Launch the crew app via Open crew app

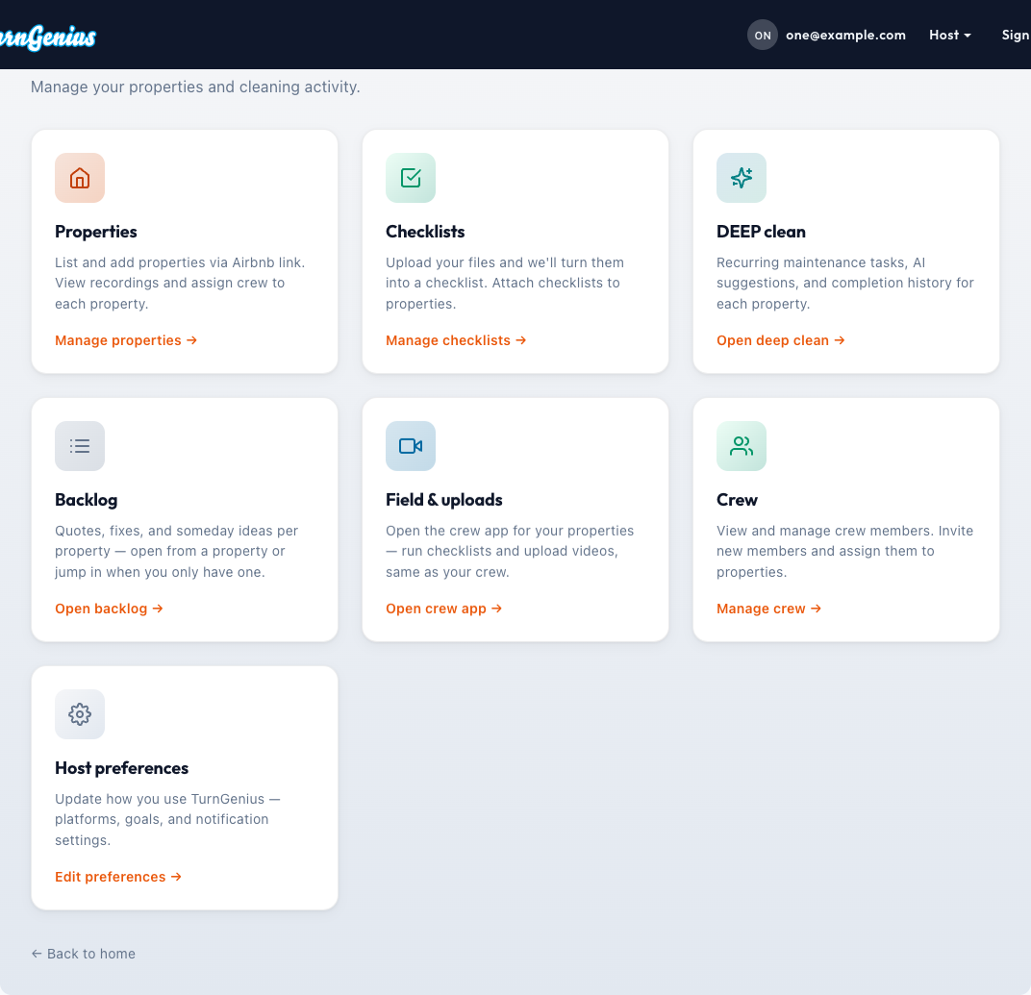(x=443, y=608)
